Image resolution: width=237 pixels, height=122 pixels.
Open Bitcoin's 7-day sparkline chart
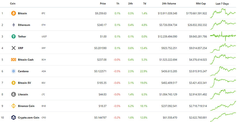tap(223, 13)
